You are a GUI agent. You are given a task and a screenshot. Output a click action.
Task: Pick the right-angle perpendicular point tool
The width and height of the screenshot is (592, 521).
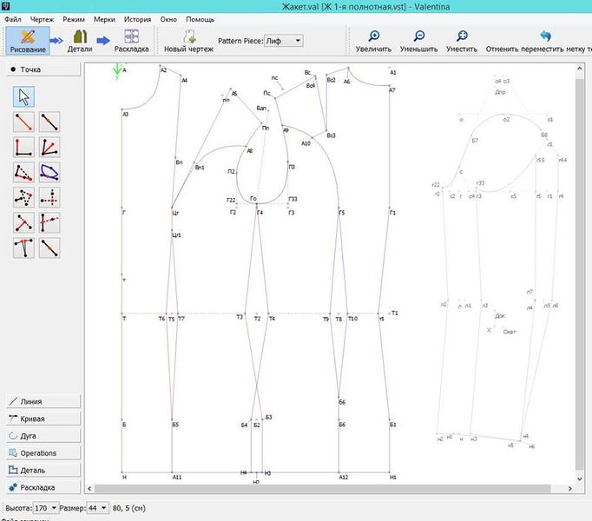[x=24, y=147]
